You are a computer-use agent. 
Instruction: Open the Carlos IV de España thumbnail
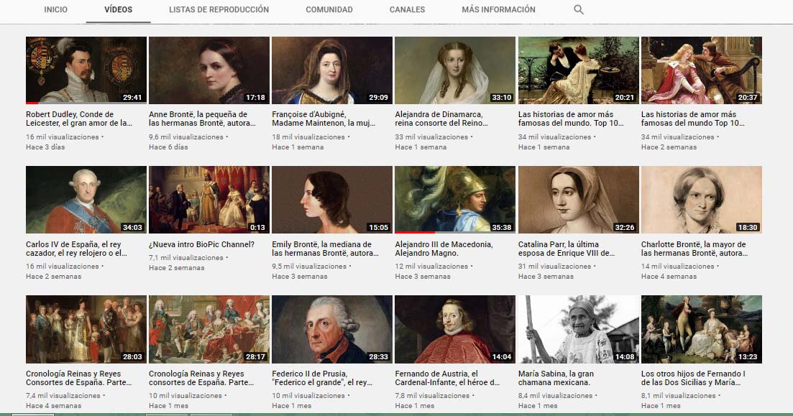point(86,200)
